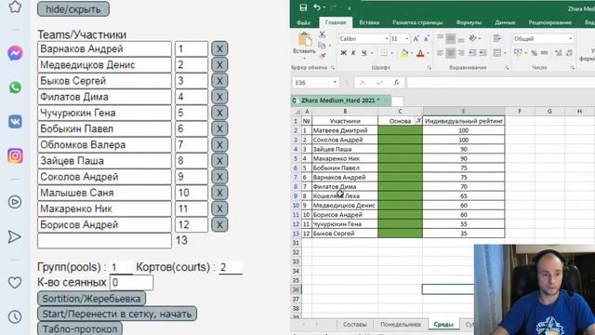Apply thousands separator (000) format
Viewport: 595px width, 335px height.
coord(544,53)
